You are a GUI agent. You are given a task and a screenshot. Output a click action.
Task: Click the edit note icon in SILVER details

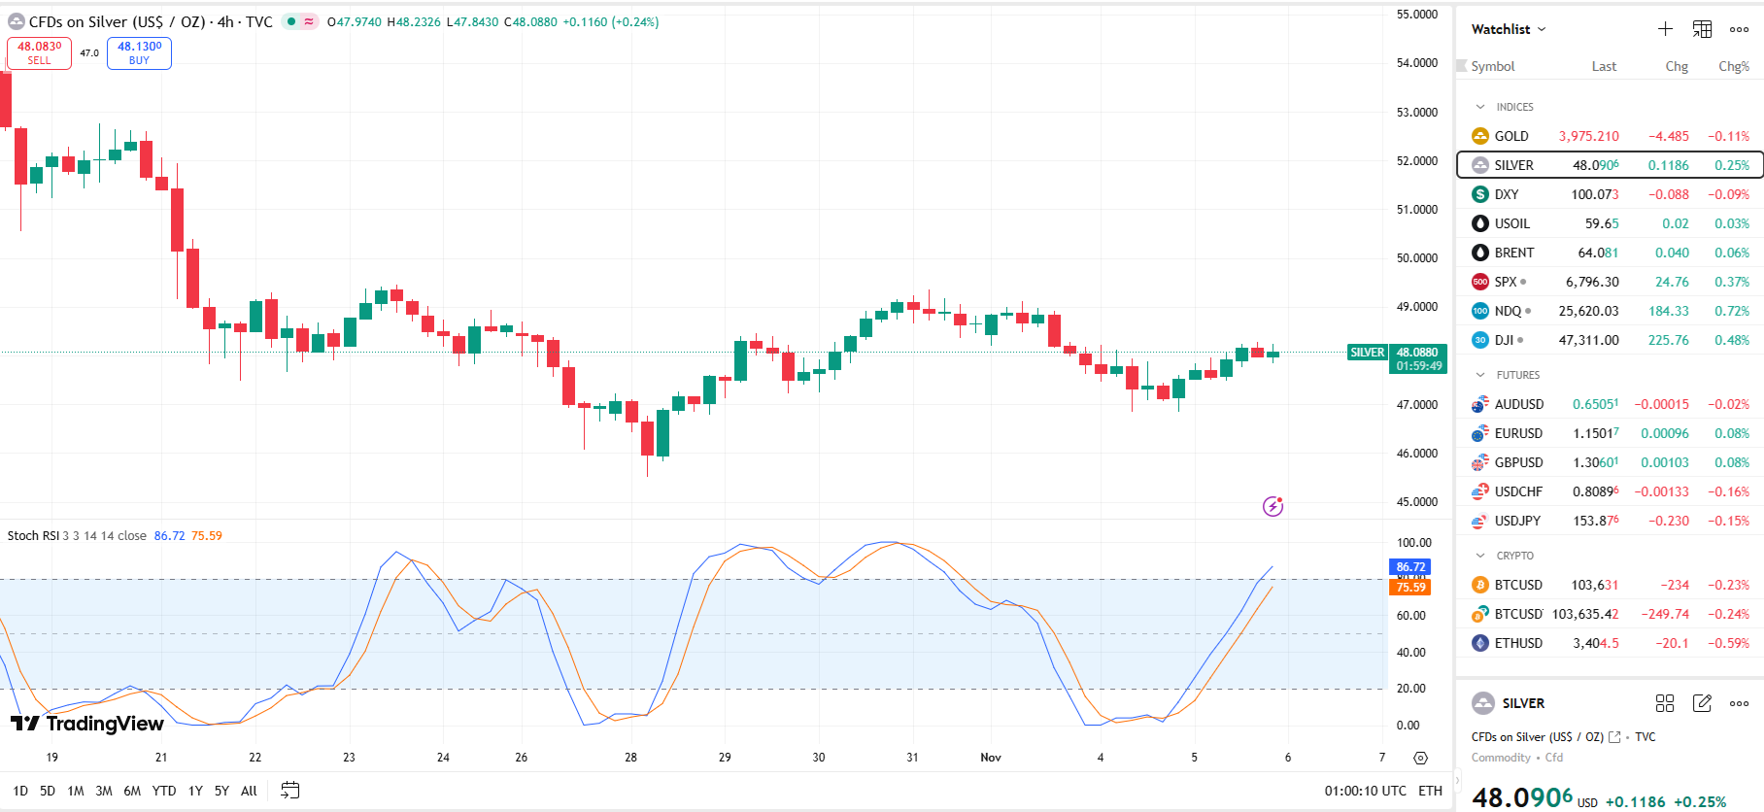coord(1702,703)
